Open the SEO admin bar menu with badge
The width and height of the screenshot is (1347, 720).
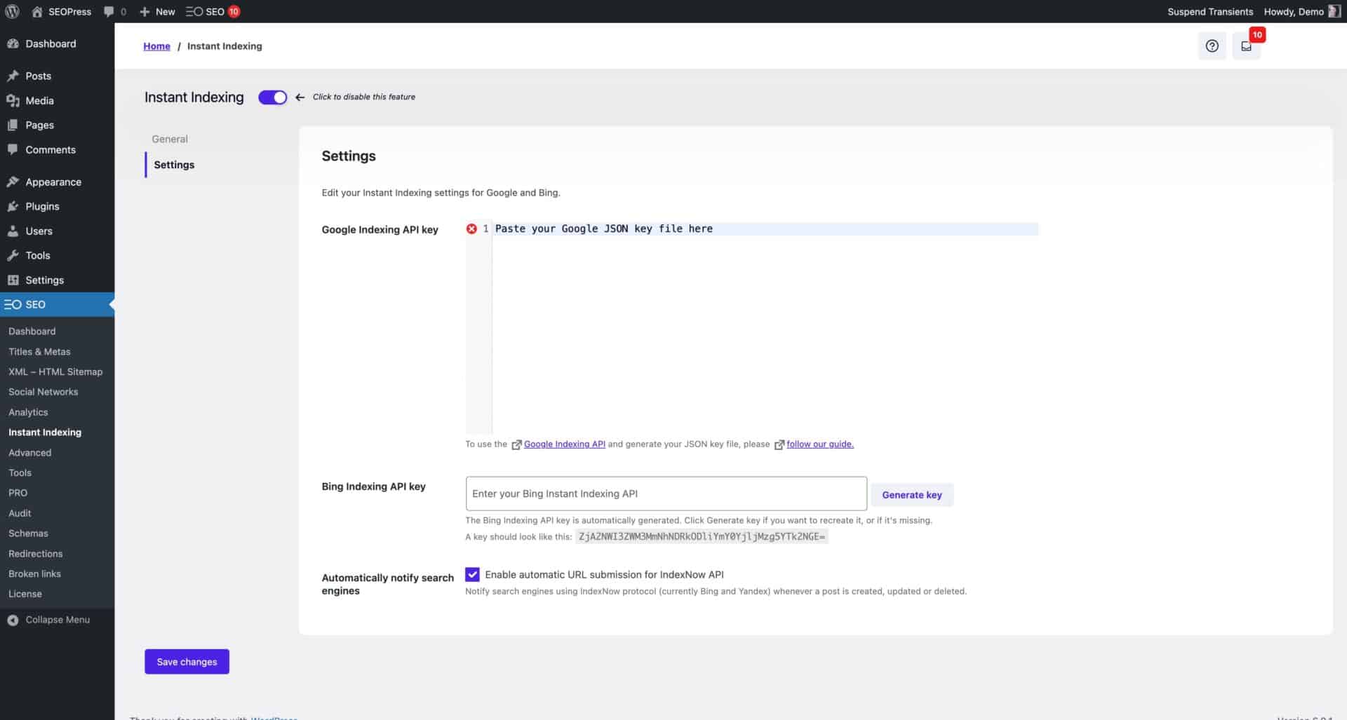point(213,12)
